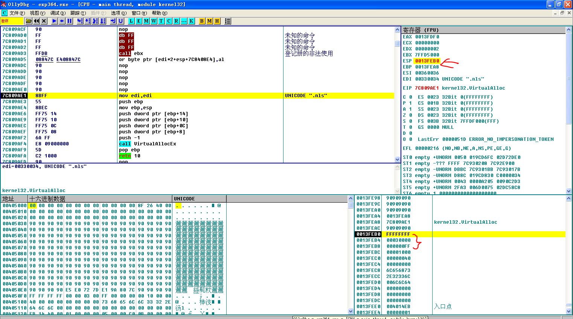Click the up arrow of the hex dump scrollbar
This screenshot has height=319, width=573.
click(351, 198)
